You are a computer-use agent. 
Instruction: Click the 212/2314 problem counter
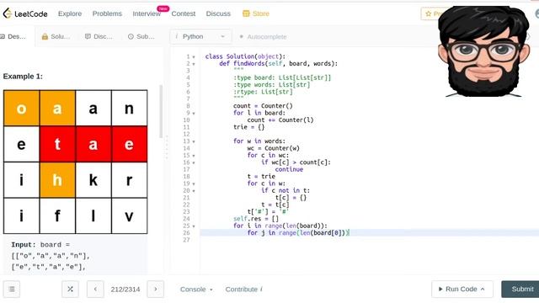tap(125, 290)
